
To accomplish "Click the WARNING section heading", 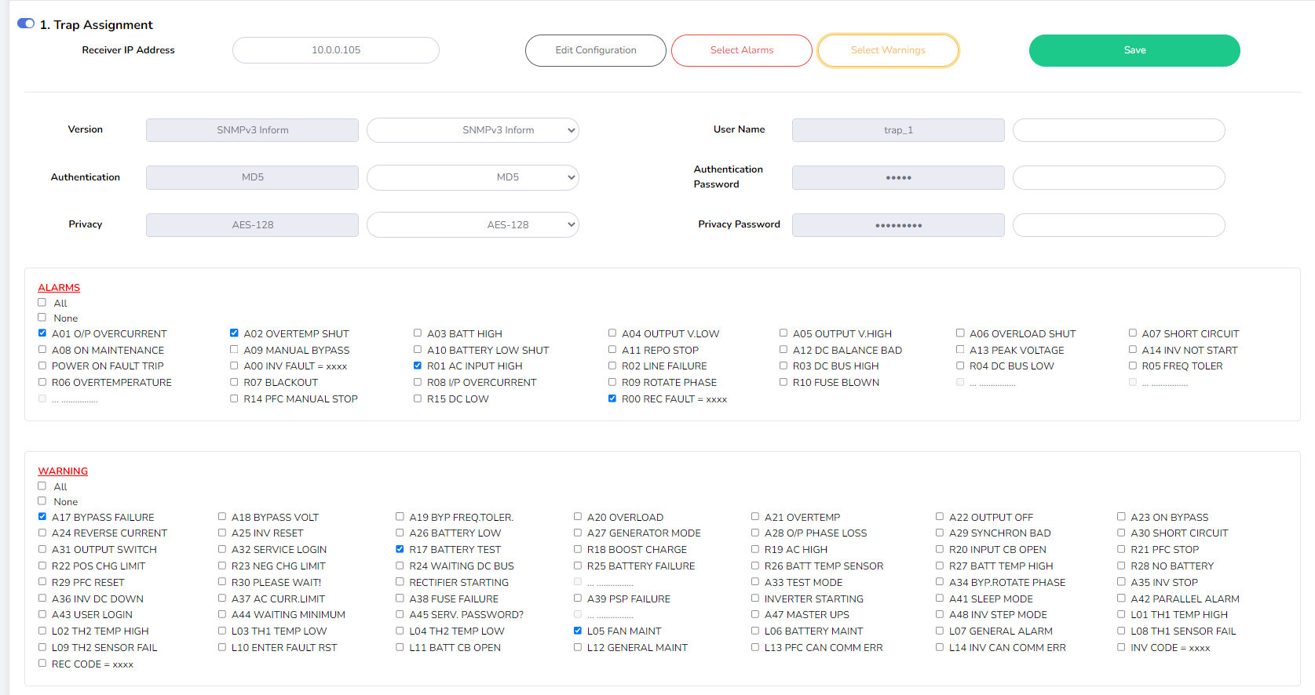I will pyautogui.click(x=63, y=471).
